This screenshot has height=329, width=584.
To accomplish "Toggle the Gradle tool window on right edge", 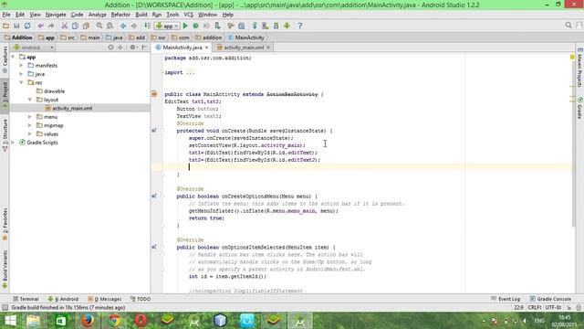I will 580,108.
